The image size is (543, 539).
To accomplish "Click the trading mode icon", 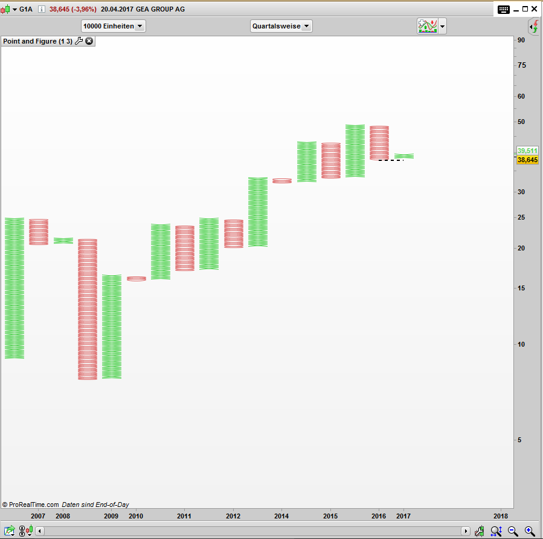I will click(x=480, y=531).
